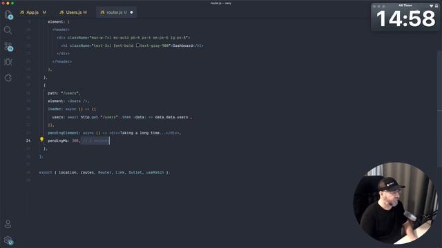Click the presenter webcam thumbnail

click(396, 203)
